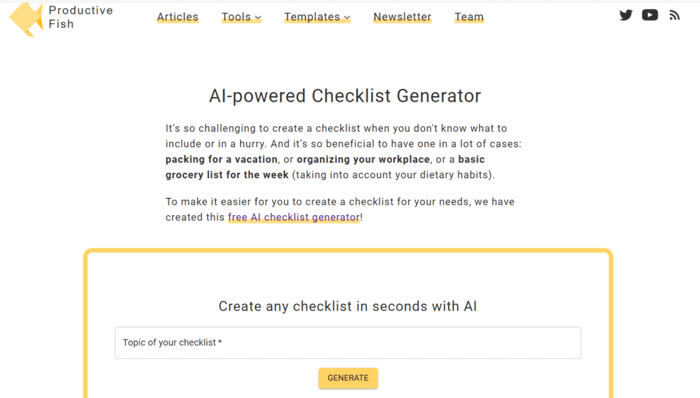Expand the Templates dropdown menu

pos(317,16)
